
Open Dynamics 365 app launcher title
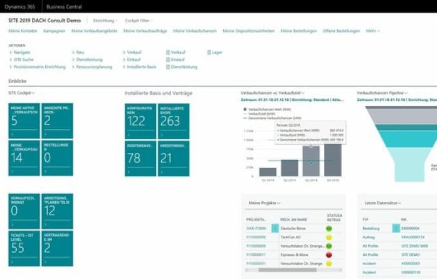[x=20, y=7]
